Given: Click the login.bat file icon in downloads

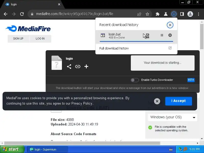Looking at the screenshot, I should (103, 35).
